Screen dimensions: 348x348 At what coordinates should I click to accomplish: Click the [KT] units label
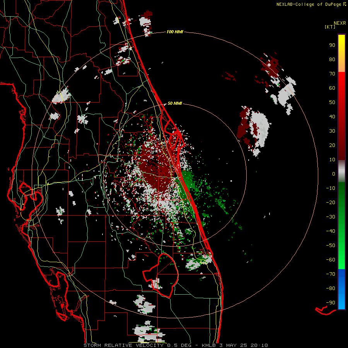[330, 27]
